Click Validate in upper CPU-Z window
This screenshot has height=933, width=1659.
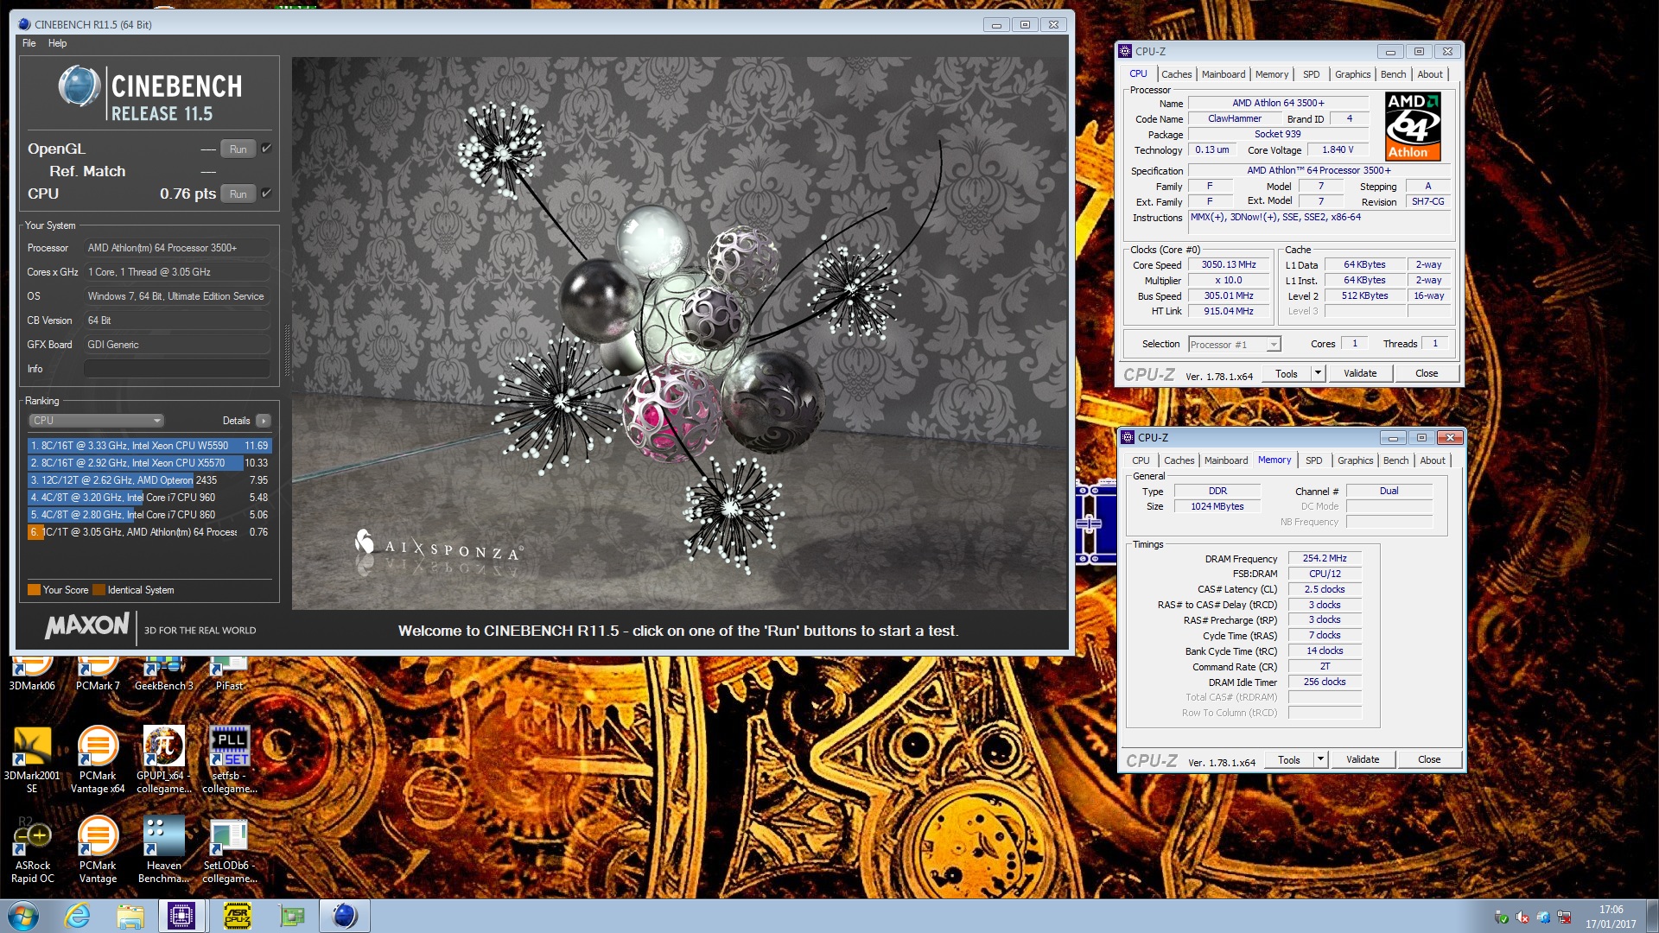click(x=1360, y=373)
